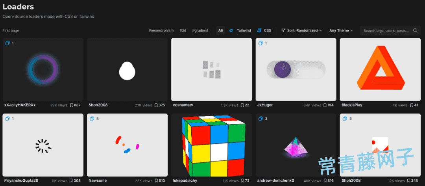The height and width of the screenshot is (186, 425).
Task: Bookmark the xXJollyHAKERXx loader (887)
Action: (x=72, y=105)
